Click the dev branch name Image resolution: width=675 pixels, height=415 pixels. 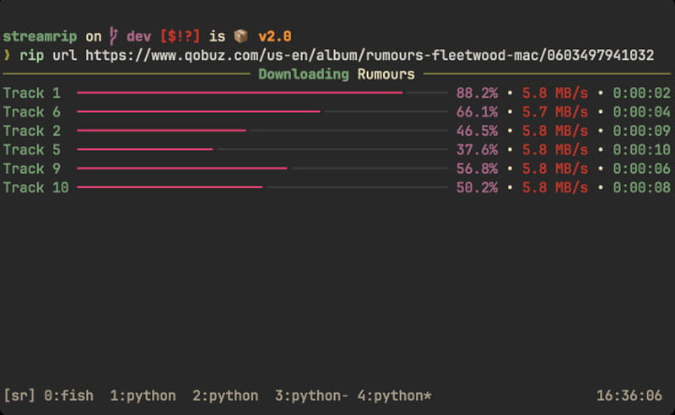(x=138, y=36)
